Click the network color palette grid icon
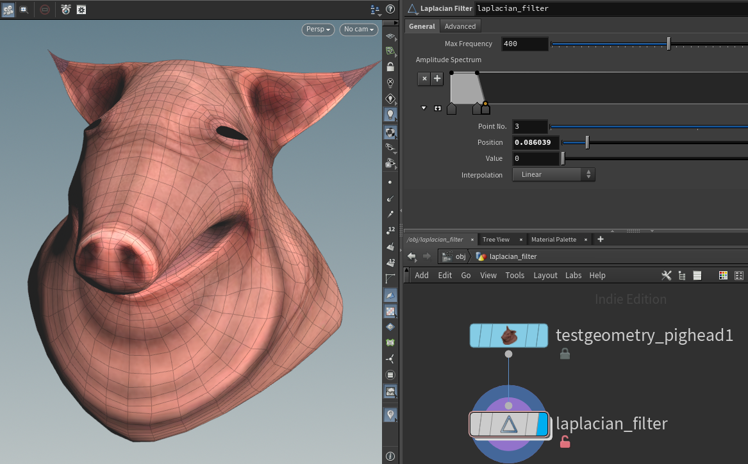 click(x=723, y=275)
